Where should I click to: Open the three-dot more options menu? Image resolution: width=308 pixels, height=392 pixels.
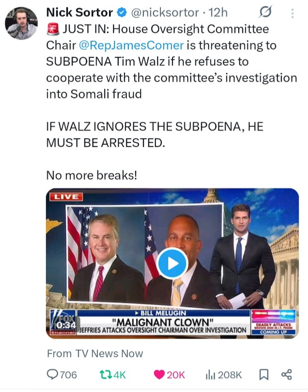292,13
